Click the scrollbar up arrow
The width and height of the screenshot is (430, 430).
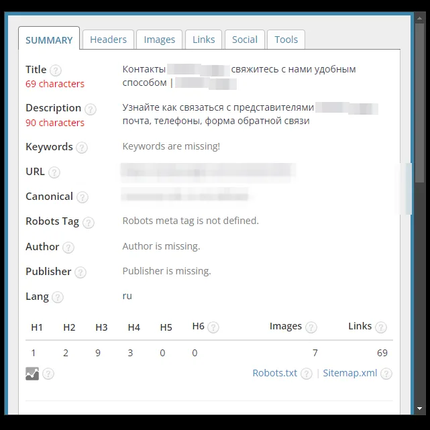click(419, 18)
